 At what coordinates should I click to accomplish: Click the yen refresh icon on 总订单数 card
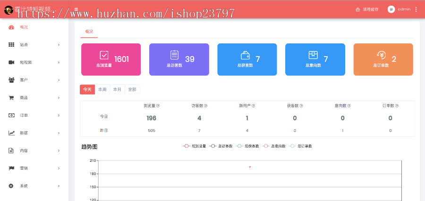(x=382, y=55)
